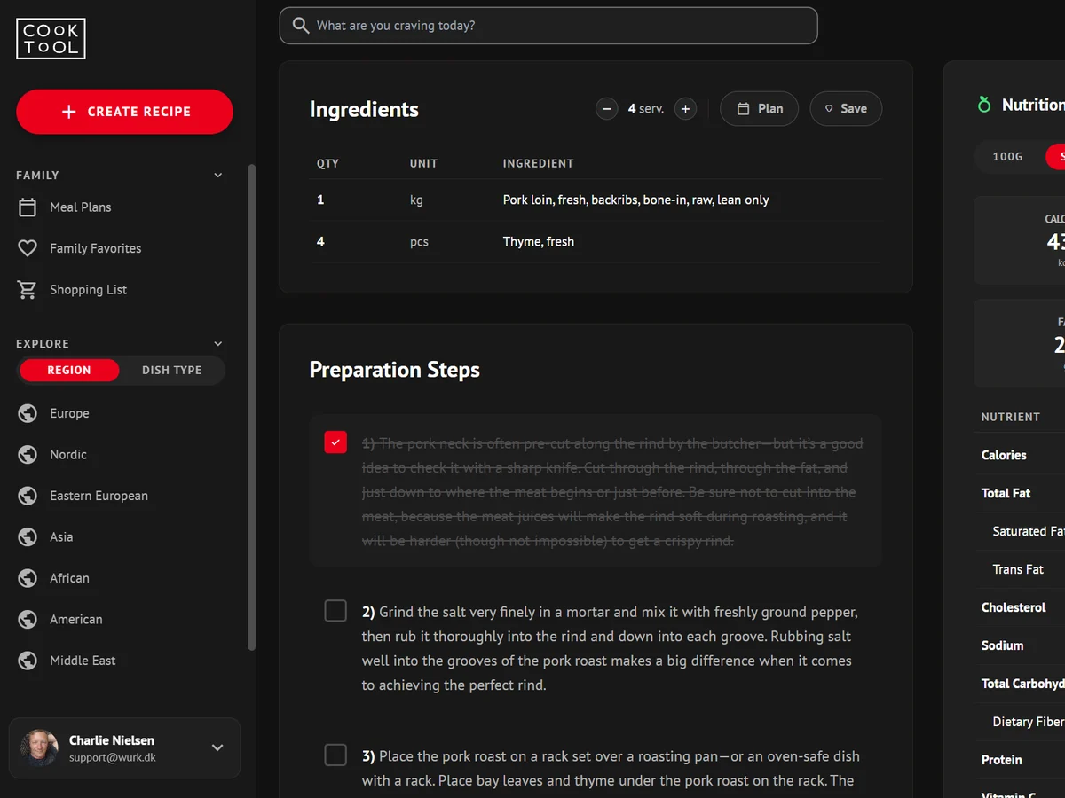Click the 'kg' unit cell
This screenshot has width=1065, height=798.
[x=416, y=200]
